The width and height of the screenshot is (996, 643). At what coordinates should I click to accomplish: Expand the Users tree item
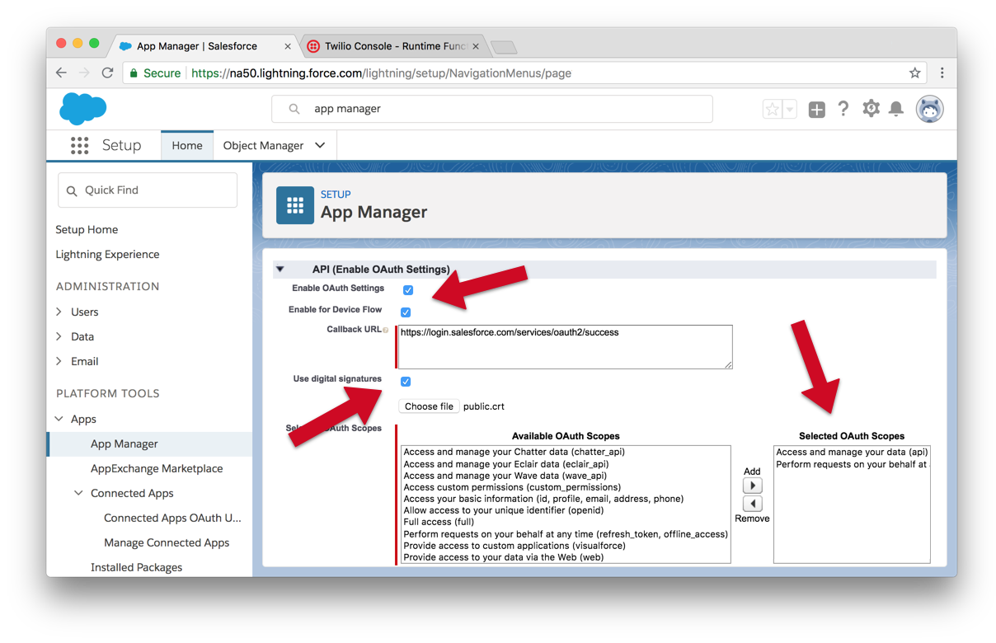pyautogui.click(x=59, y=312)
